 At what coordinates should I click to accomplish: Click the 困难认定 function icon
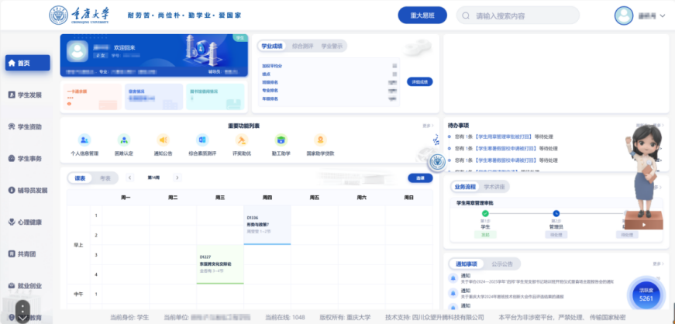pyautogui.click(x=124, y=140)
